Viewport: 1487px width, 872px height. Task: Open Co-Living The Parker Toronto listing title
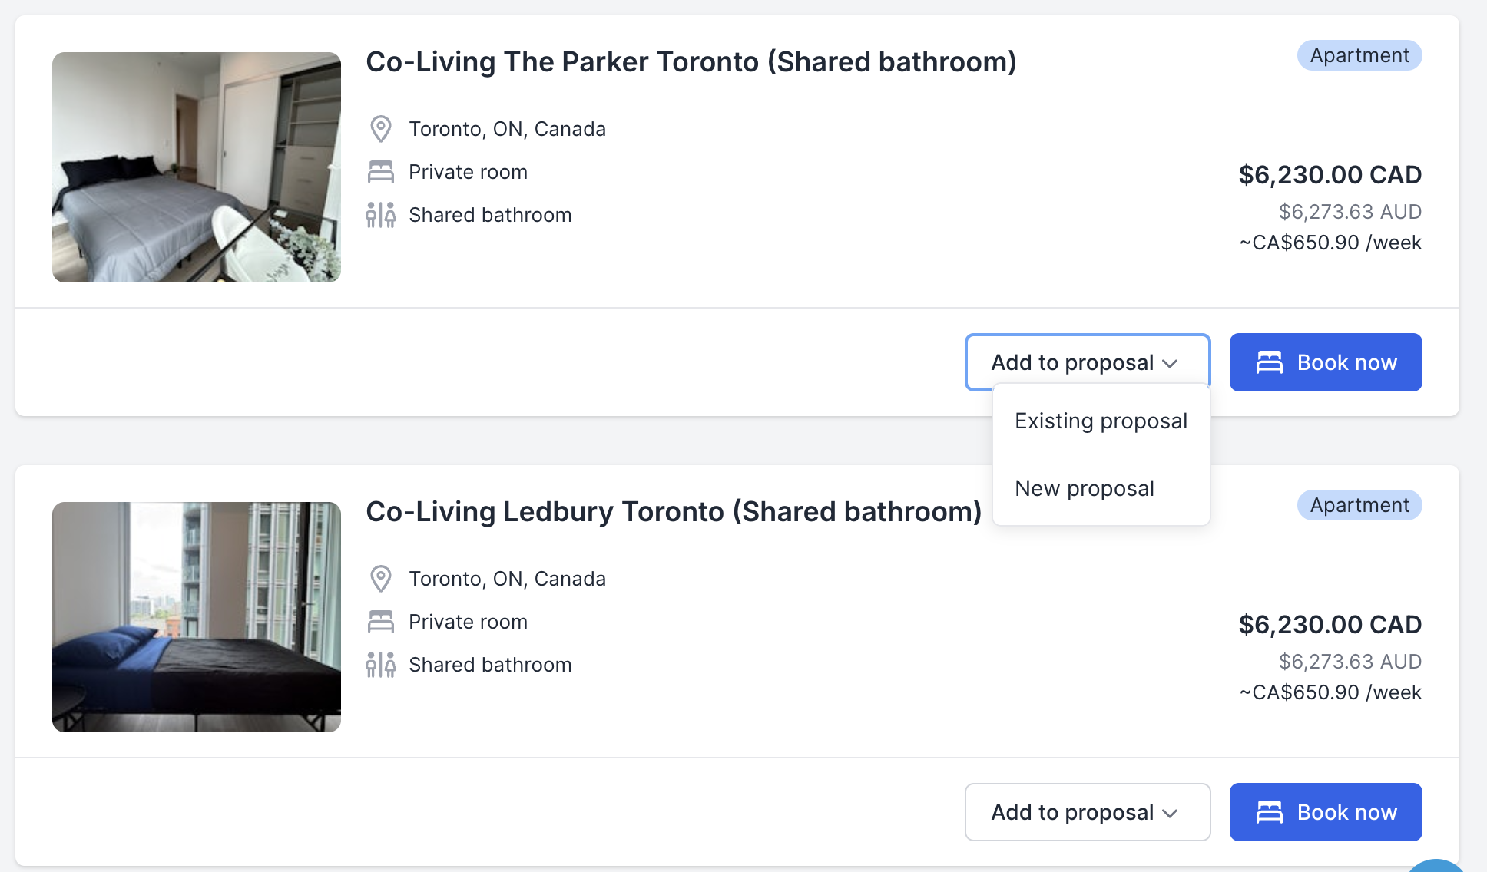tap(691, 61)
